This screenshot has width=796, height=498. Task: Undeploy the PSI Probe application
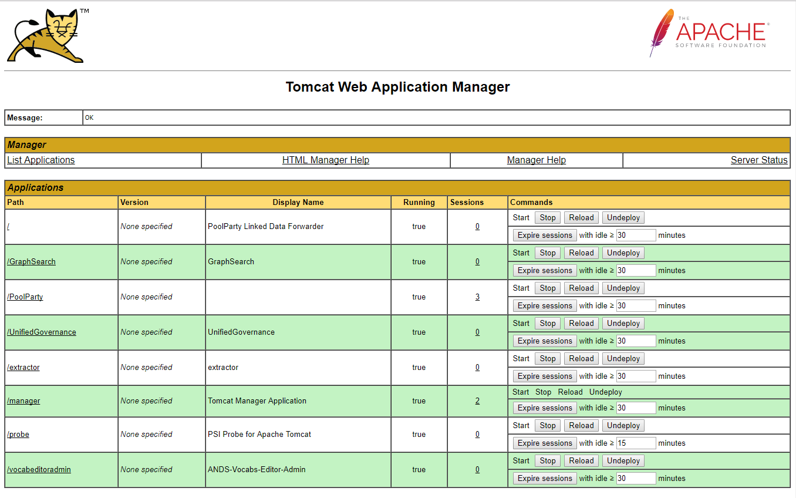[623, 425]
